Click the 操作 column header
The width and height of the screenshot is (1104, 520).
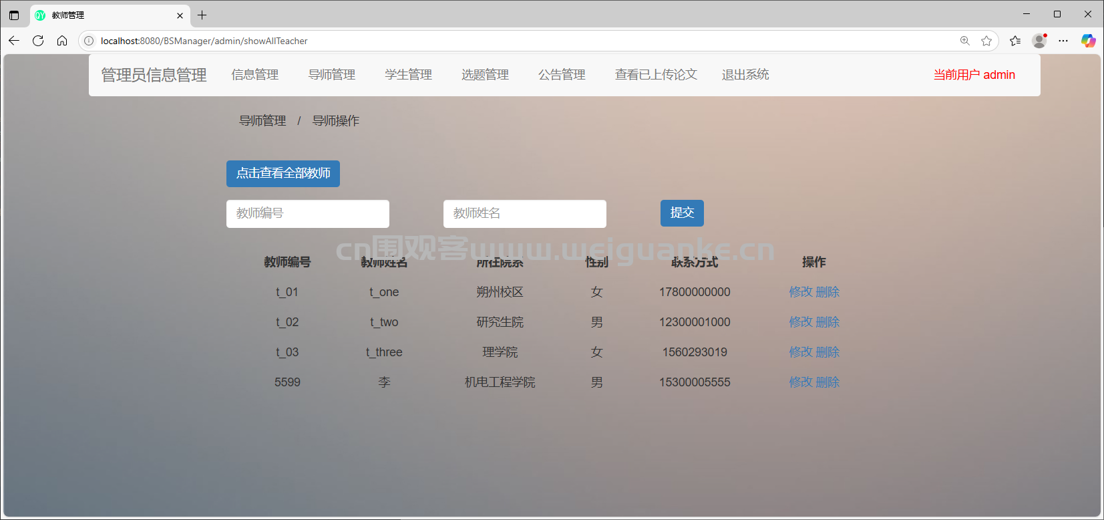(x=814, y=262)
